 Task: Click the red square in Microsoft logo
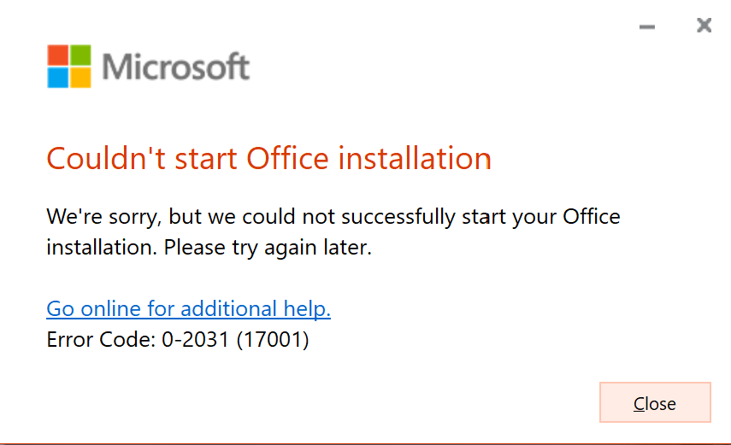click(58, 56)
